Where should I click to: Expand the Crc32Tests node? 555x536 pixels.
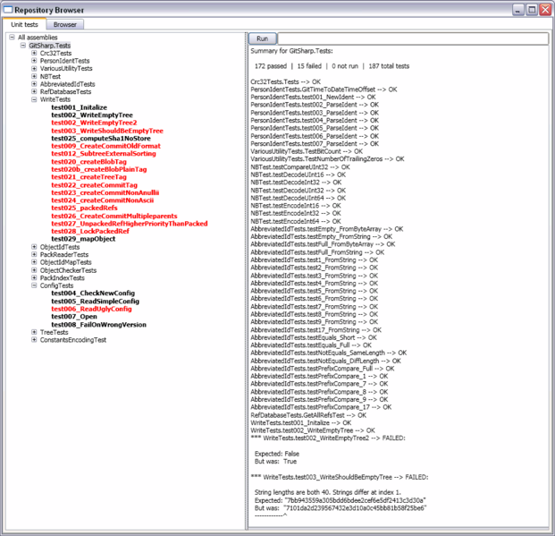coord(34,53)
